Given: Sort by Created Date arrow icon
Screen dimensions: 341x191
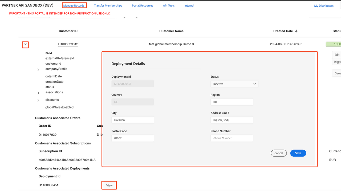Looking at the screenshot, I should pyautogui.click(x=296, y=31).
